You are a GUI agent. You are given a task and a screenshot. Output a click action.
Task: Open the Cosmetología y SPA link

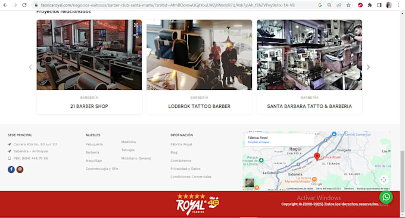tap(102, 169)
